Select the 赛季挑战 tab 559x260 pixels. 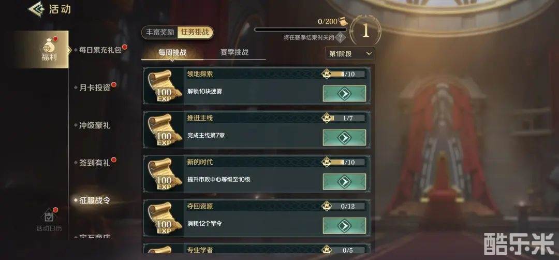(234, 52)
